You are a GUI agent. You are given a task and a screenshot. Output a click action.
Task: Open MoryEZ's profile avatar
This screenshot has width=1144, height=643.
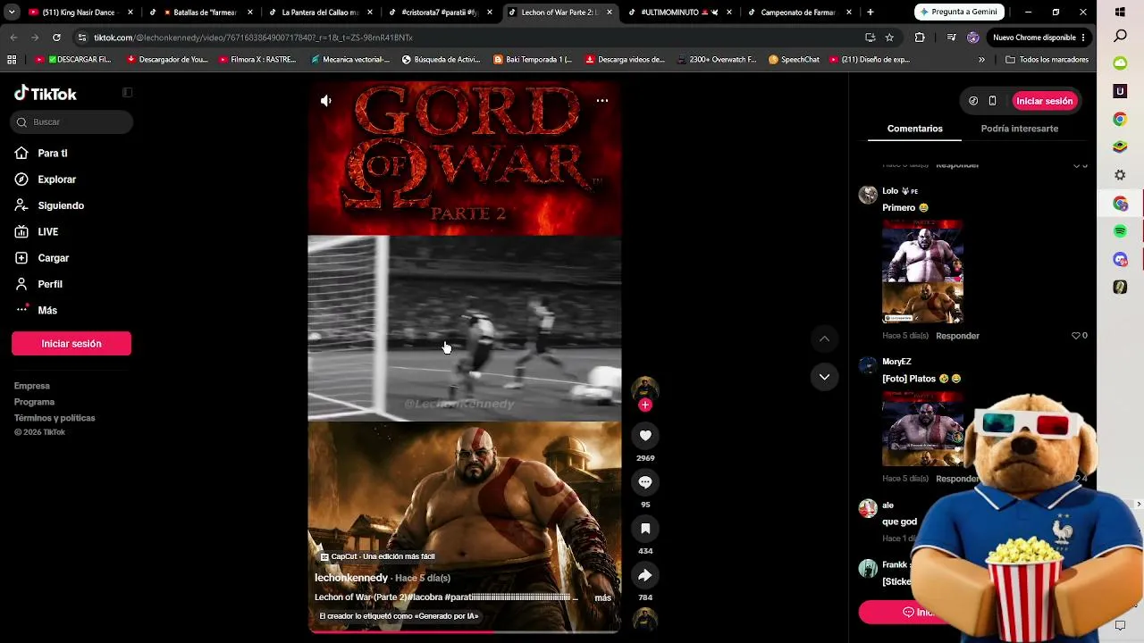click(x=868, y=366)
